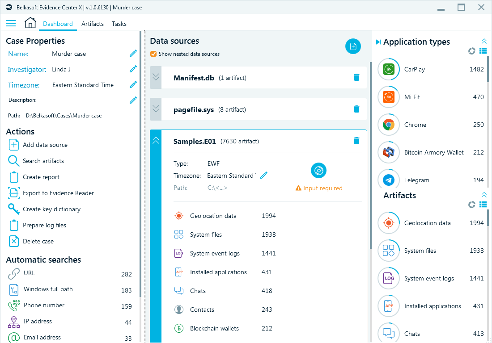Select the CarPlay application icon
492x343 pixels.
tap(388, 69)
